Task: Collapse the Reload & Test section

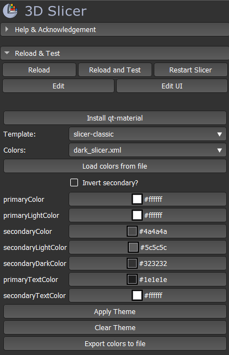Action: point(114,54)
